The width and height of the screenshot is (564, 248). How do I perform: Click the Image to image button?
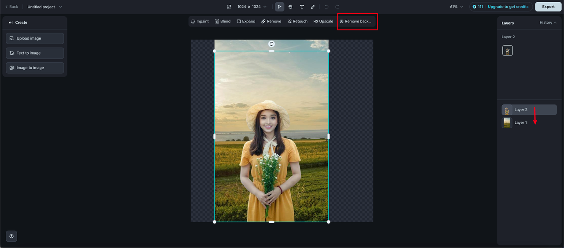click(x=35, y=68)
